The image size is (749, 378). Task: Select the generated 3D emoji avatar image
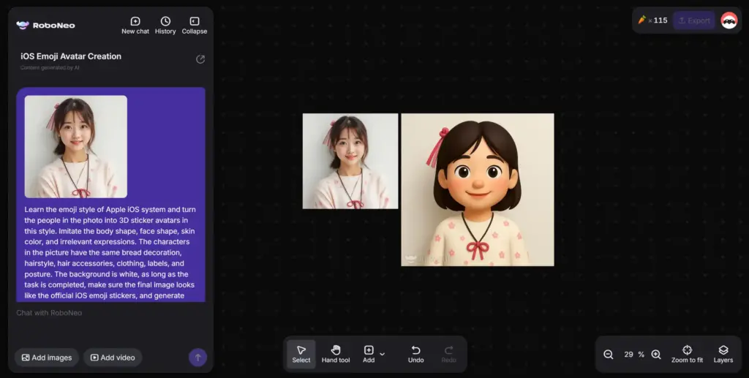(x=477, y=189)
